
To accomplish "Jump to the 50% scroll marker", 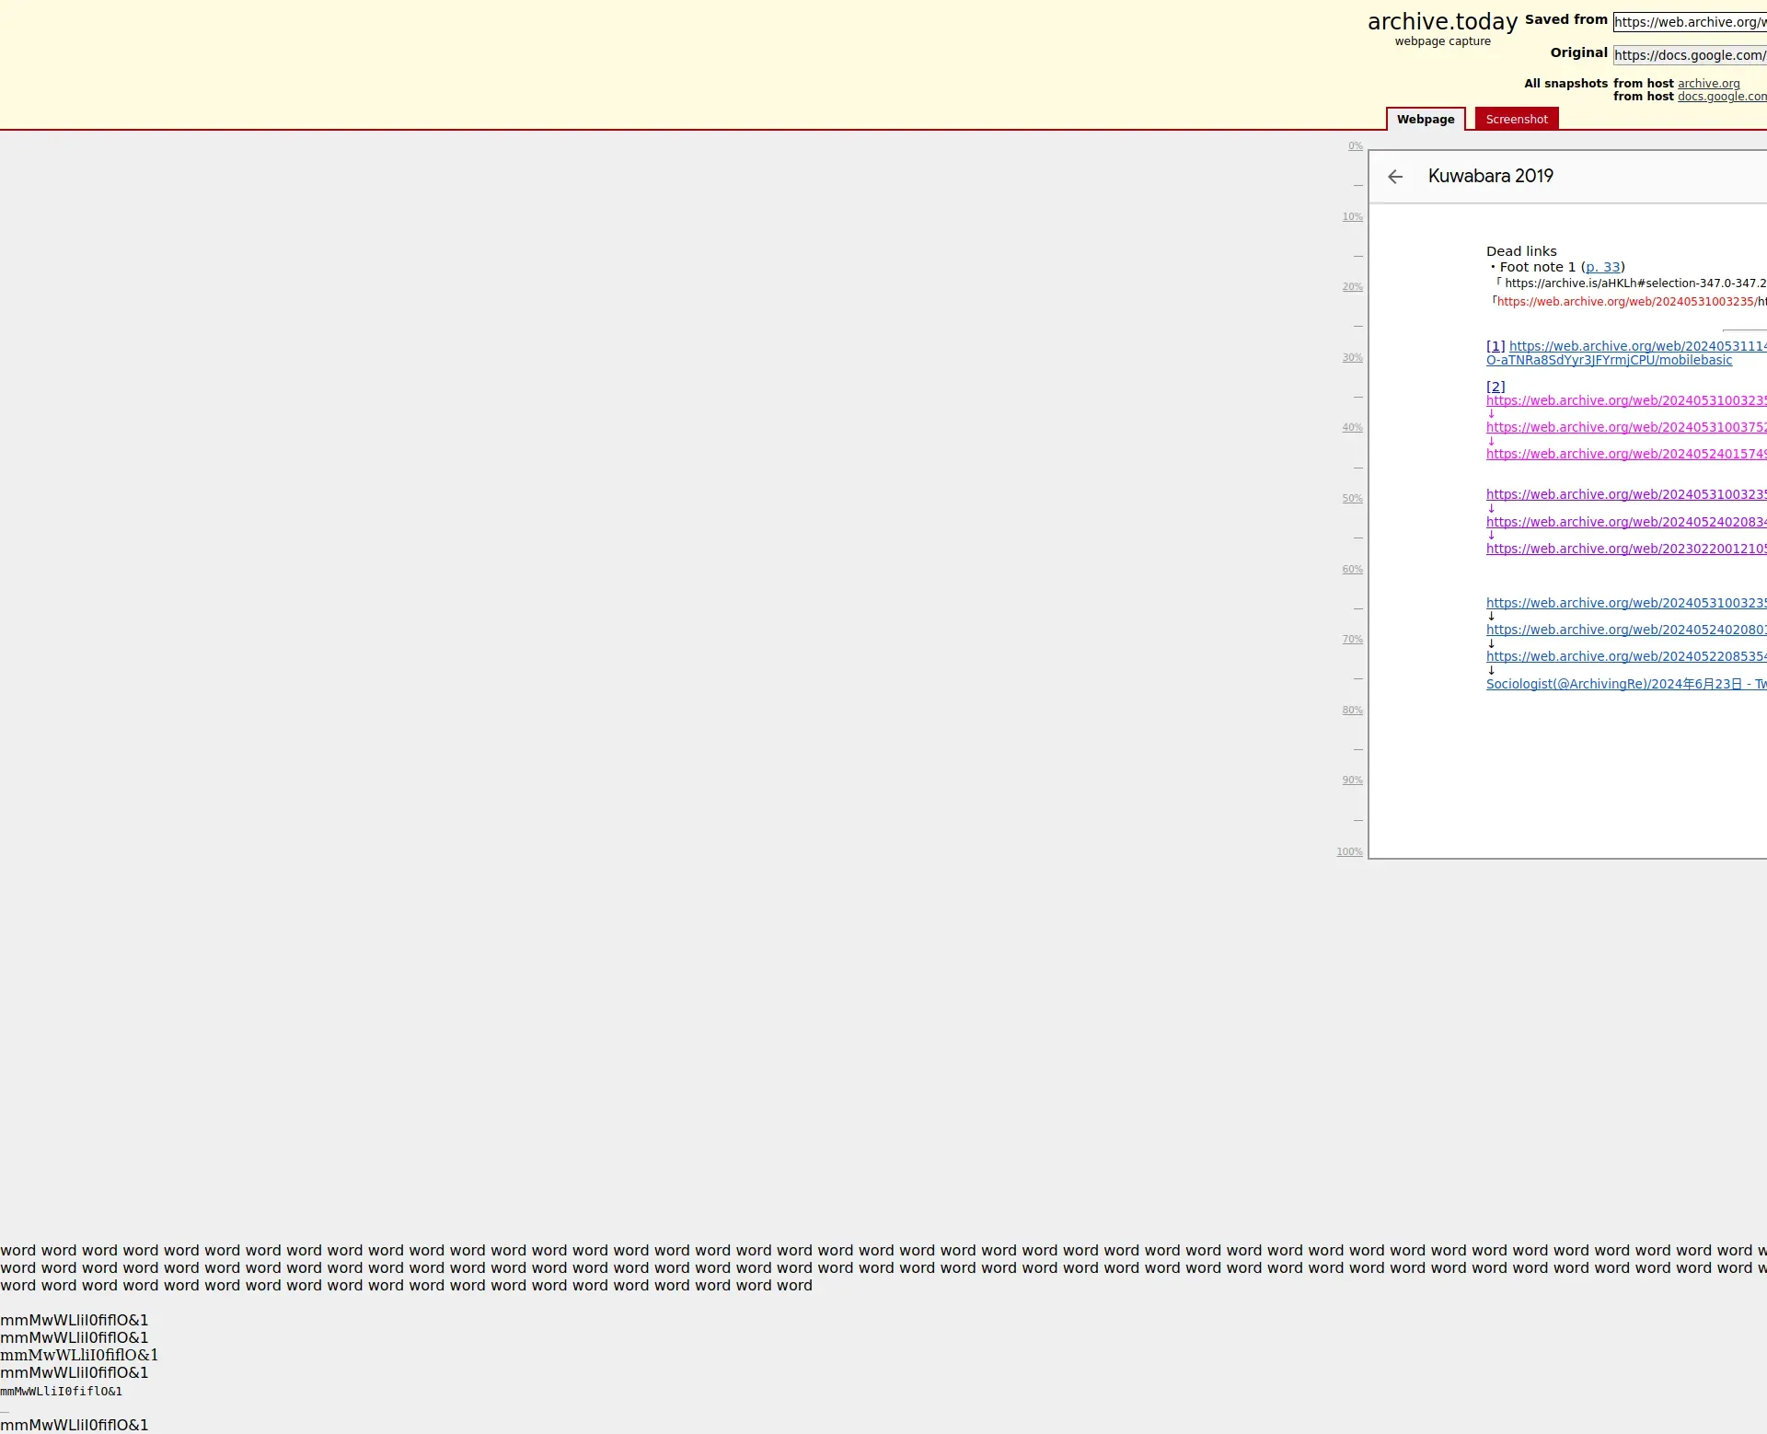I will coord(1352,499).
